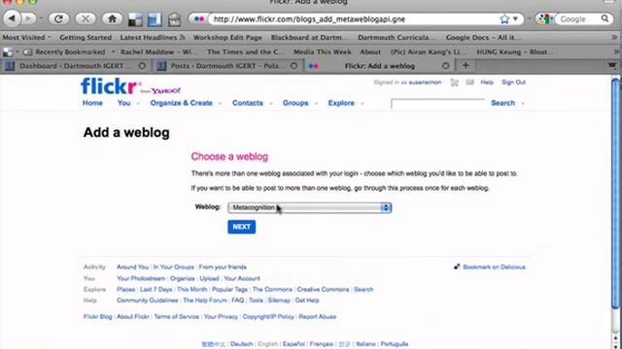Screen dimensions: 622x349
Task: Open Google Docs bookmark
Action: coord(483,38)
